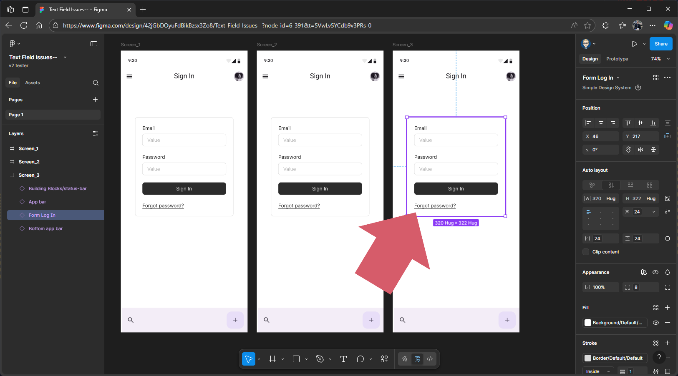Image resolution: width=678 pixels, height=376 pixels.
Task: Click the Present play button
Action: click(634, 44)
